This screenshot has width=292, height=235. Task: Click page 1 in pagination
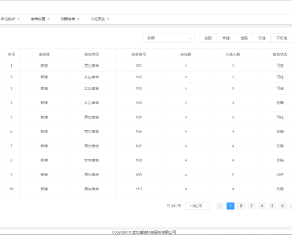click(x=231, y=206)
